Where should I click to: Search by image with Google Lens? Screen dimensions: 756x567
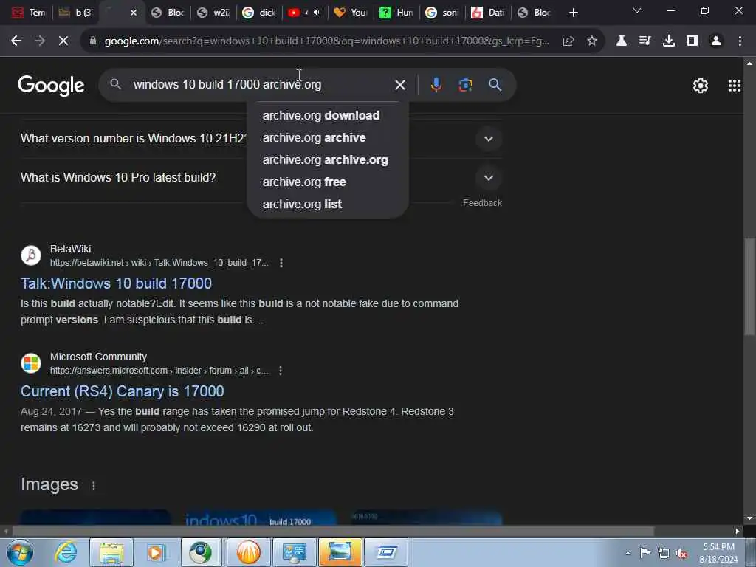(465, 85)
